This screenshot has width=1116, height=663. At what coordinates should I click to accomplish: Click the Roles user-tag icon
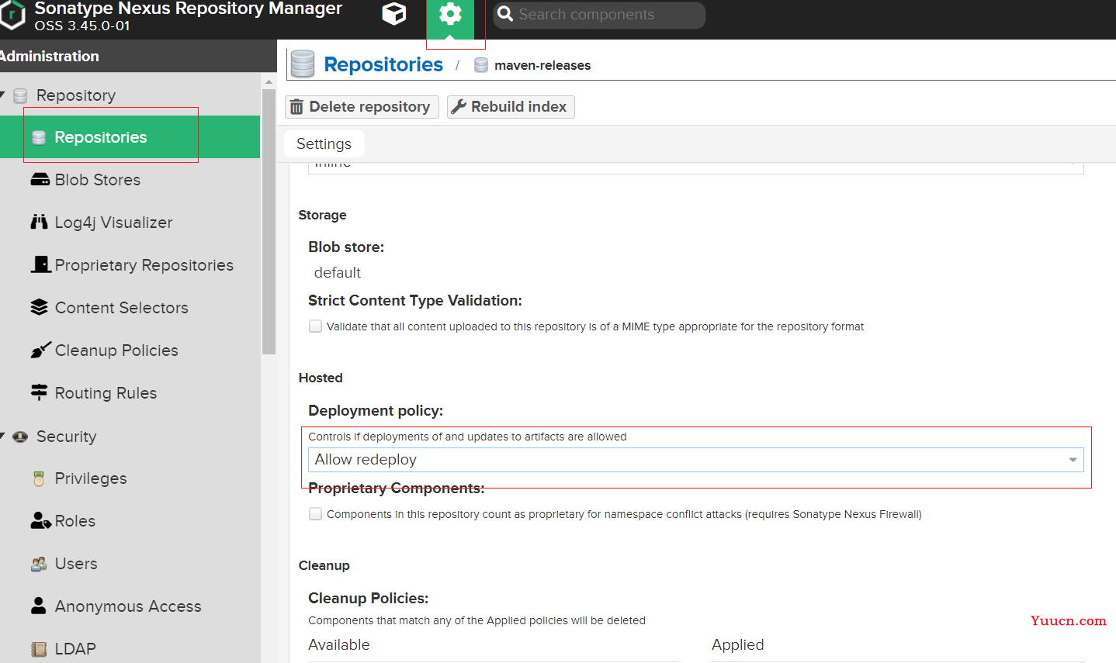tap(40, 520)
